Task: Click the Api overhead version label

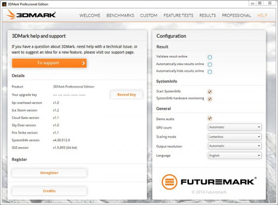Action: pos(27,103)
